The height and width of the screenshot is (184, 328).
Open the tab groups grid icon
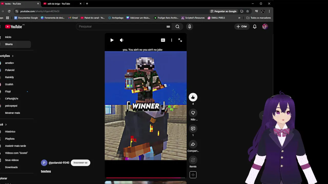7,18
